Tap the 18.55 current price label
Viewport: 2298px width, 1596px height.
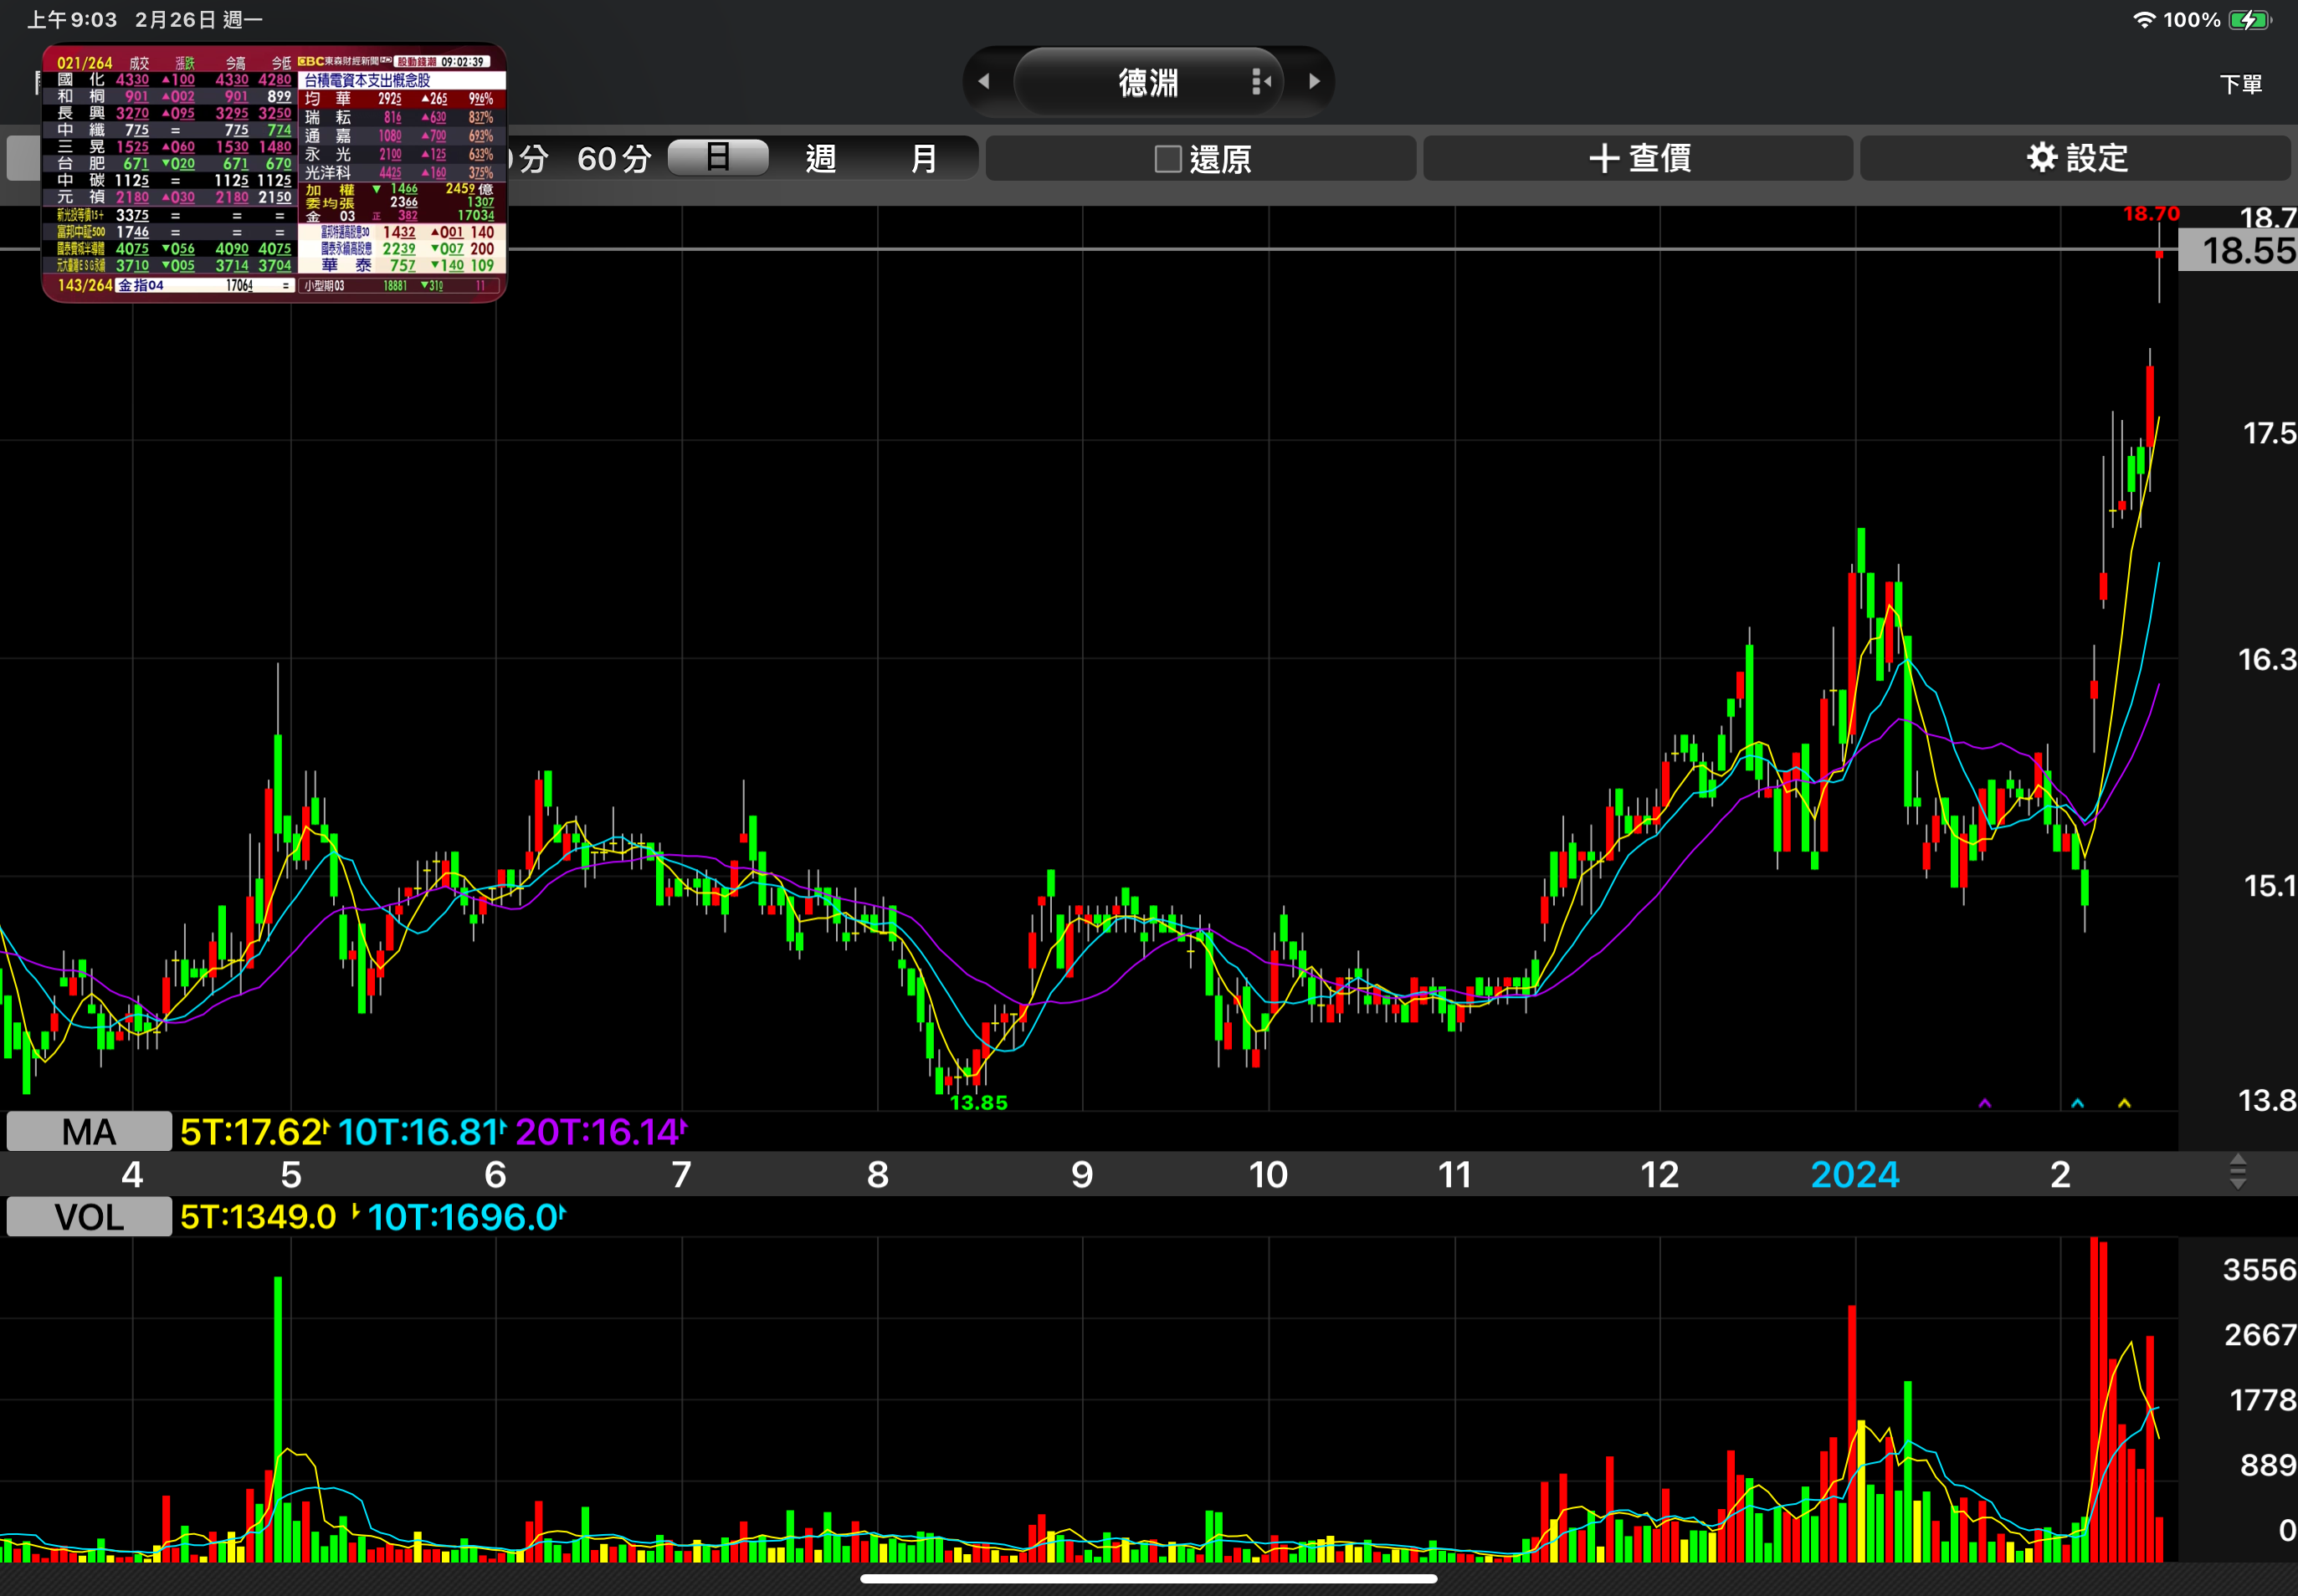point(2238,250)
